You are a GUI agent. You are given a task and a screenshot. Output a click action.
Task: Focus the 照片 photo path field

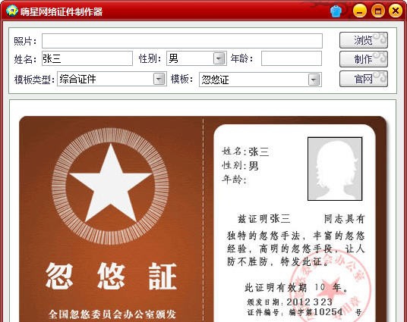click(x=182, y=41)
